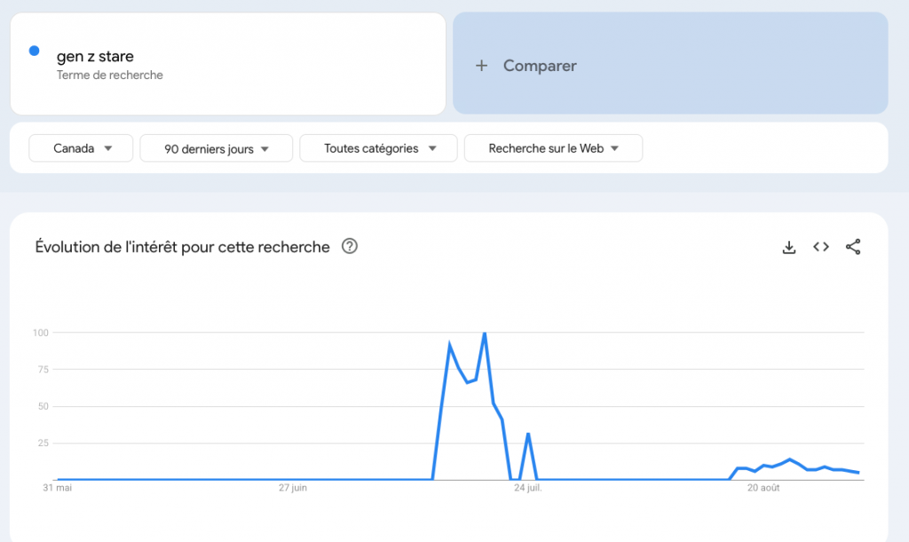Click the chart line's highest peak at 100
This screenshot has height=542, width=909.
click(484, 334)
